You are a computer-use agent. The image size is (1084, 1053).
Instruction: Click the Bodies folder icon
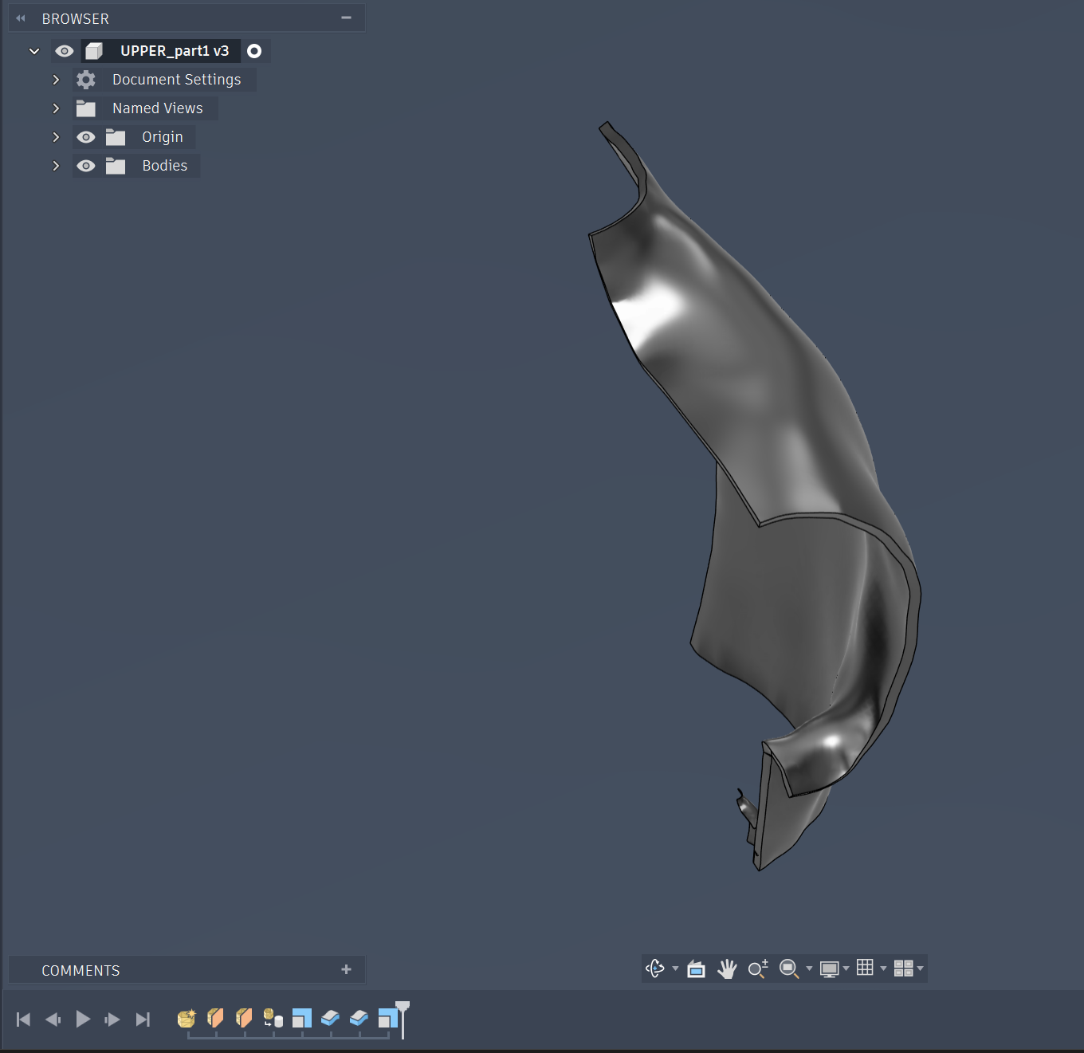tap(116, 166)
